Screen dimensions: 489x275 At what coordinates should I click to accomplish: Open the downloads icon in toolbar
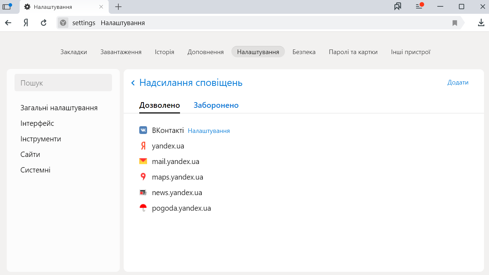coord(481,23)
